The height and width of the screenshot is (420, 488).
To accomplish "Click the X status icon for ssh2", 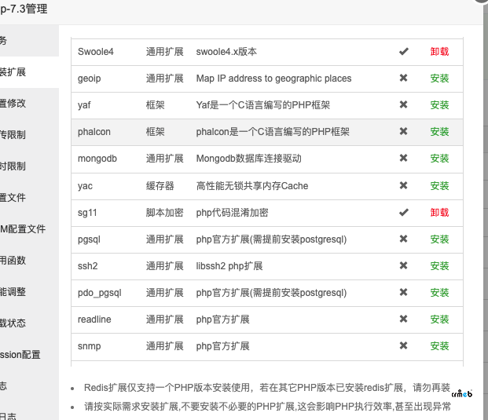I will pyautogui.click(x=403, y=266).
